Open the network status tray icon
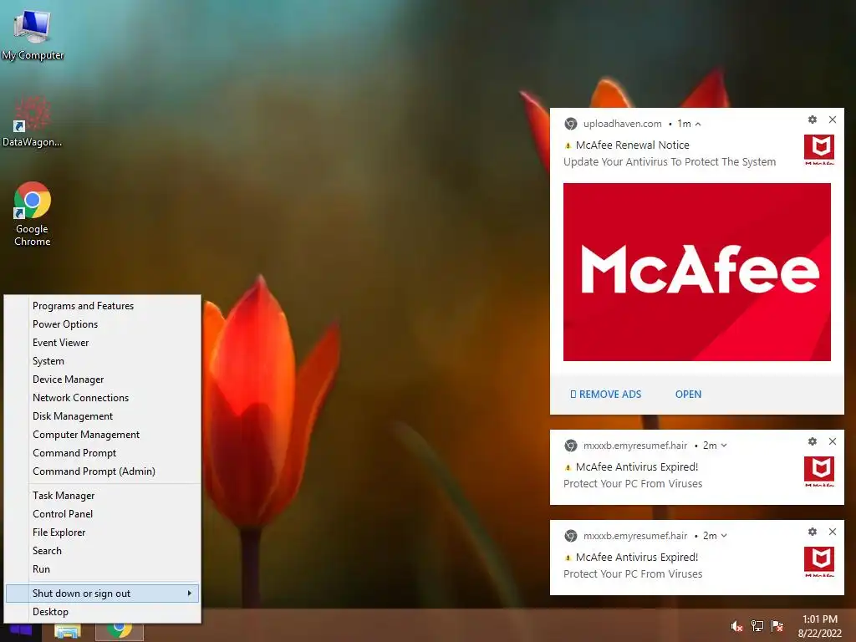Screen dimensions: 856x642 pyautogui.click(x=757, y=626)
